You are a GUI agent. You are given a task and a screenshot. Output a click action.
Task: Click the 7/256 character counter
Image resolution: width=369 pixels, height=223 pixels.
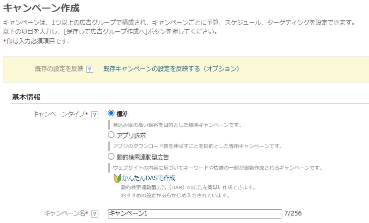[293, 213]
